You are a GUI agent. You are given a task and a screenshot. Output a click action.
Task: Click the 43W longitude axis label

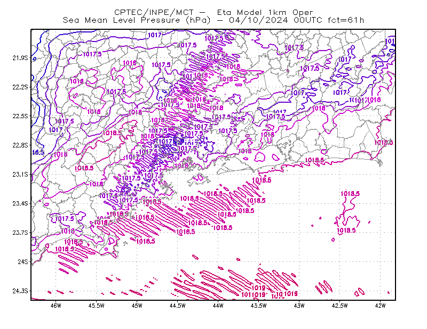tap(299, 306)
